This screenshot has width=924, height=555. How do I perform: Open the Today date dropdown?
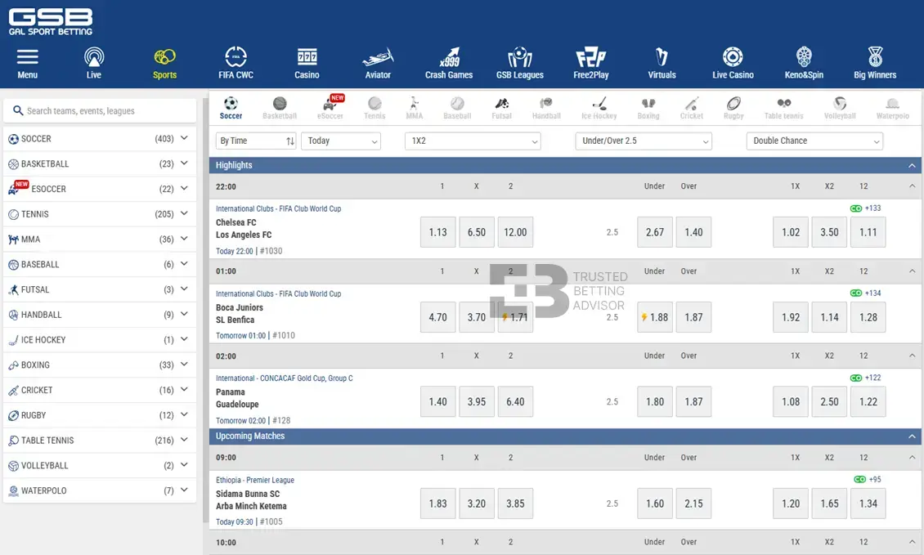pyautogui.click(x=341, y=141)
